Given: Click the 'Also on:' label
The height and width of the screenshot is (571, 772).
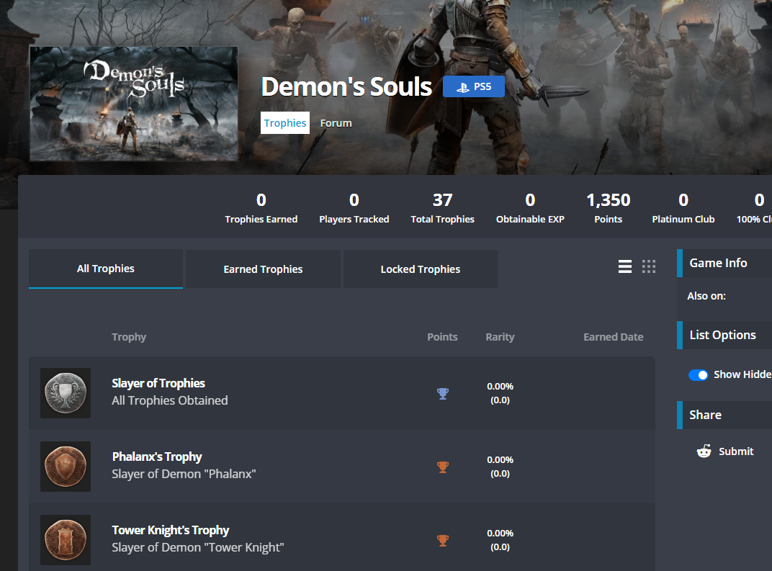Looking at the screenshot, I should coord(706,296).
